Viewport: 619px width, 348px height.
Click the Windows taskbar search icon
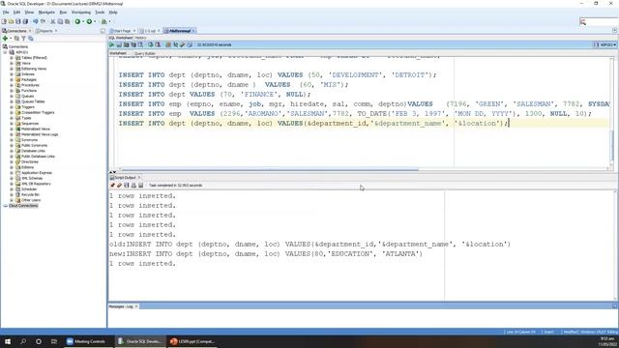click(23, 341)
